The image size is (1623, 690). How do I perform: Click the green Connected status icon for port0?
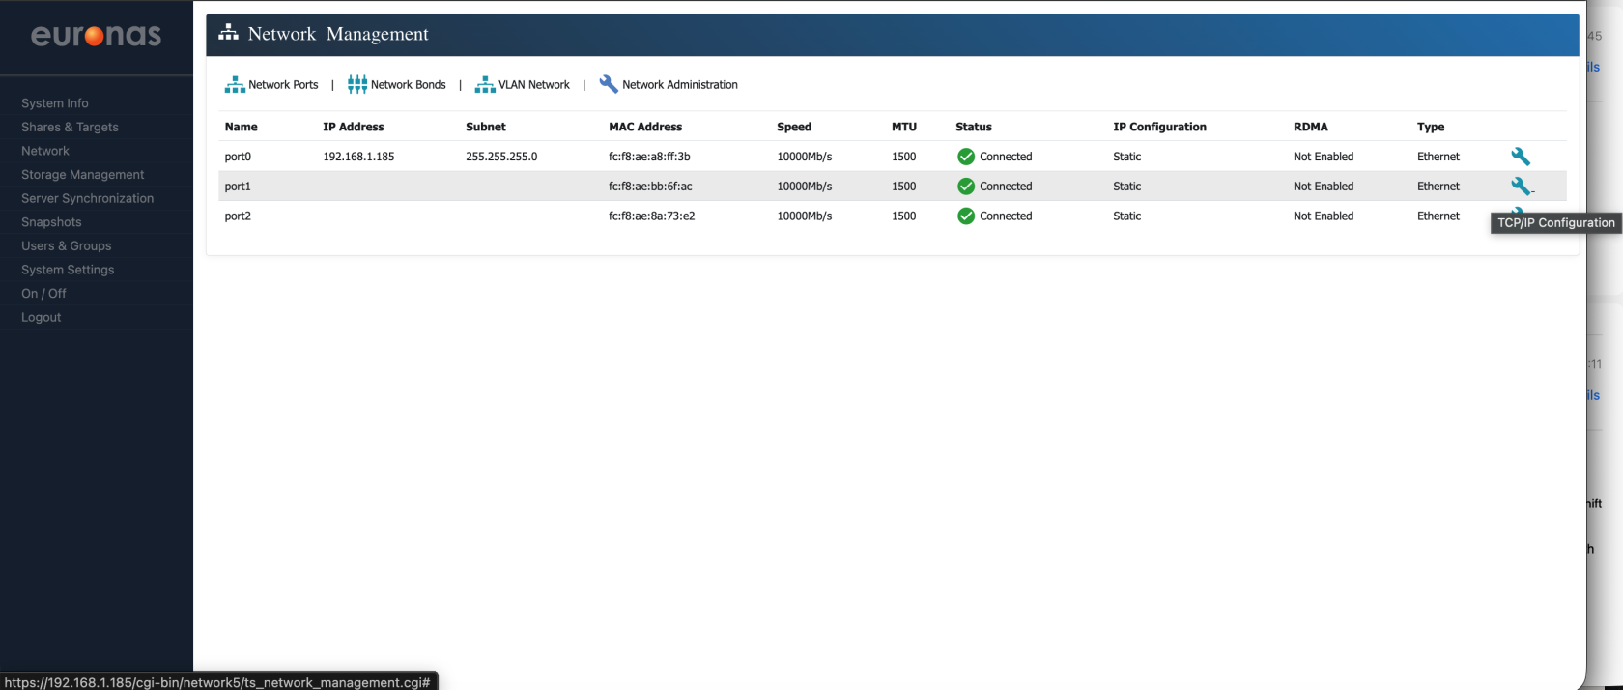coord(965,157)
